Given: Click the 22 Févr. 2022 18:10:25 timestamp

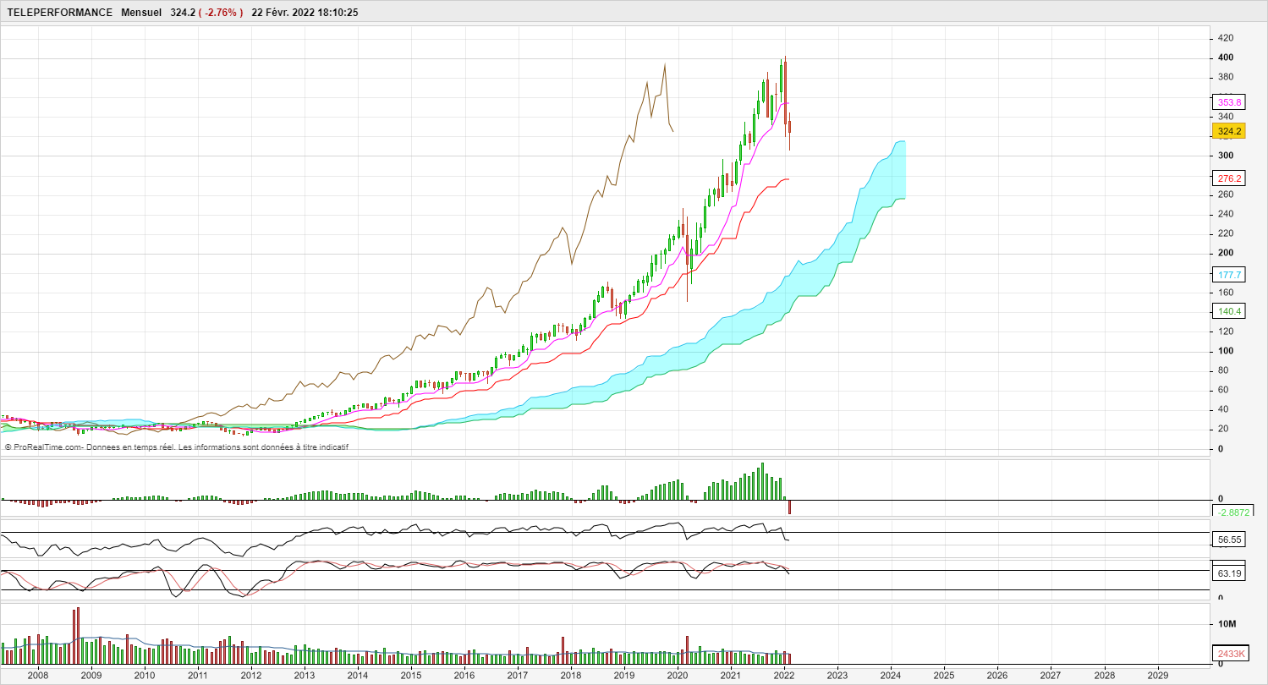Looking at the screenshot, I should (x=305, y=13).
